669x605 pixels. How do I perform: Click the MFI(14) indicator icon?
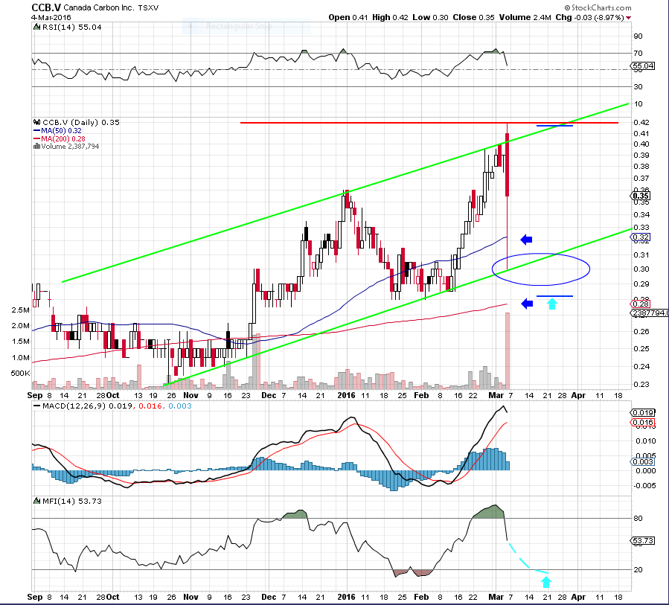37,501
